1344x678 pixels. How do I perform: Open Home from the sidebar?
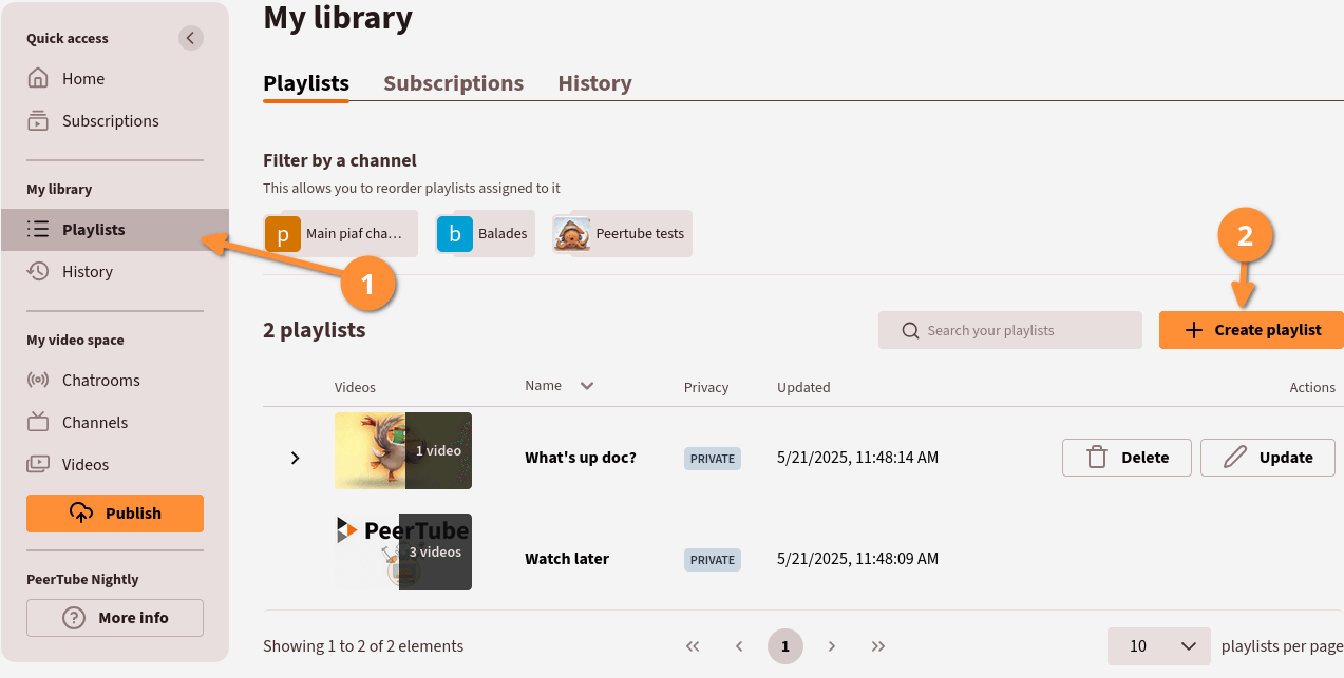[83, 79]
